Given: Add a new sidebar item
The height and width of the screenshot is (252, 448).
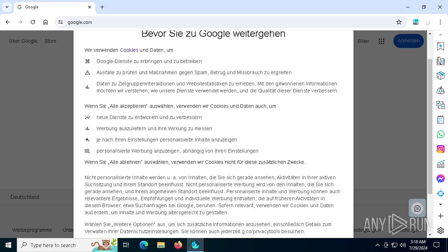Looking at the screenshot, I should (441, 216).
